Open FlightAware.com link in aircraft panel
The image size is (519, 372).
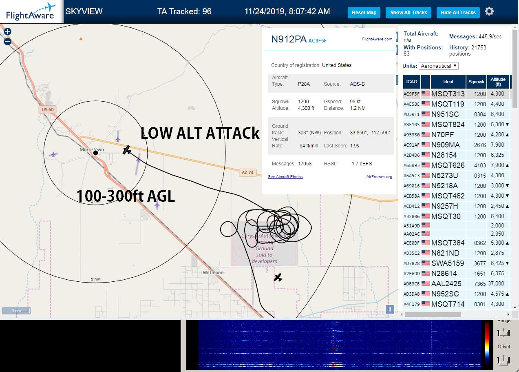tap(377, 39)
